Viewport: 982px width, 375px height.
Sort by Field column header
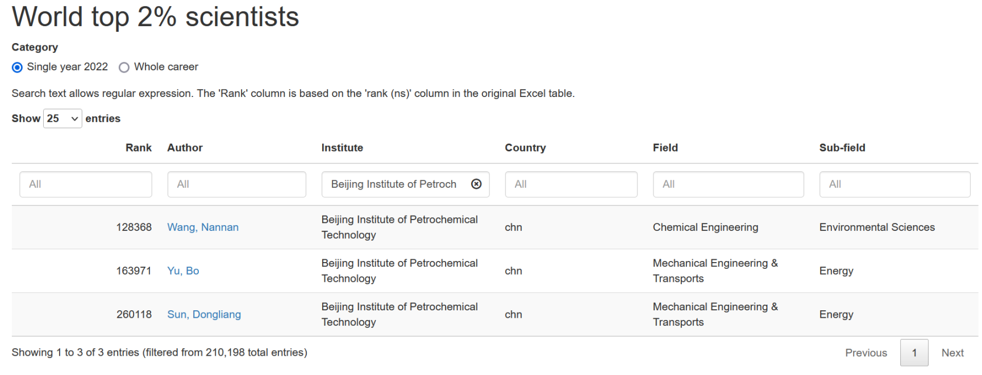[x=665, y=148]
